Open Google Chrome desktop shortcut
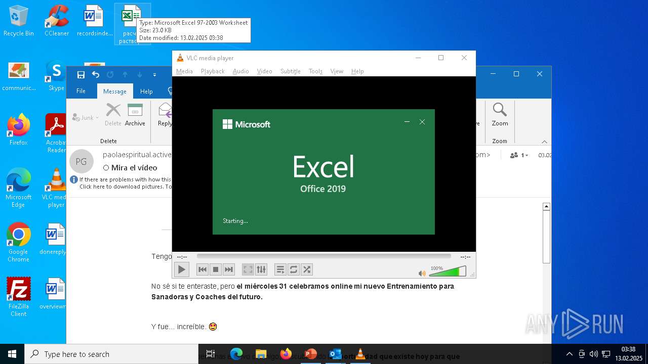Viewport: 648px width, 364px height. point(19,242)
